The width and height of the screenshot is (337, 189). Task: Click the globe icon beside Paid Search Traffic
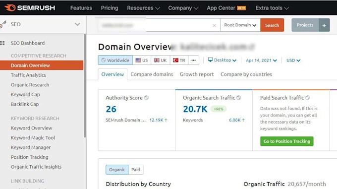(x=308, y=98)
